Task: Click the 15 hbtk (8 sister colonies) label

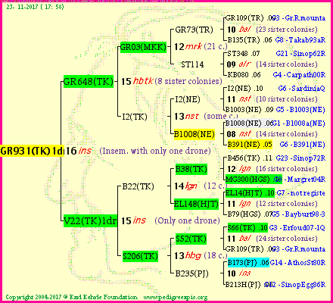Action: (x=172, y=81)
